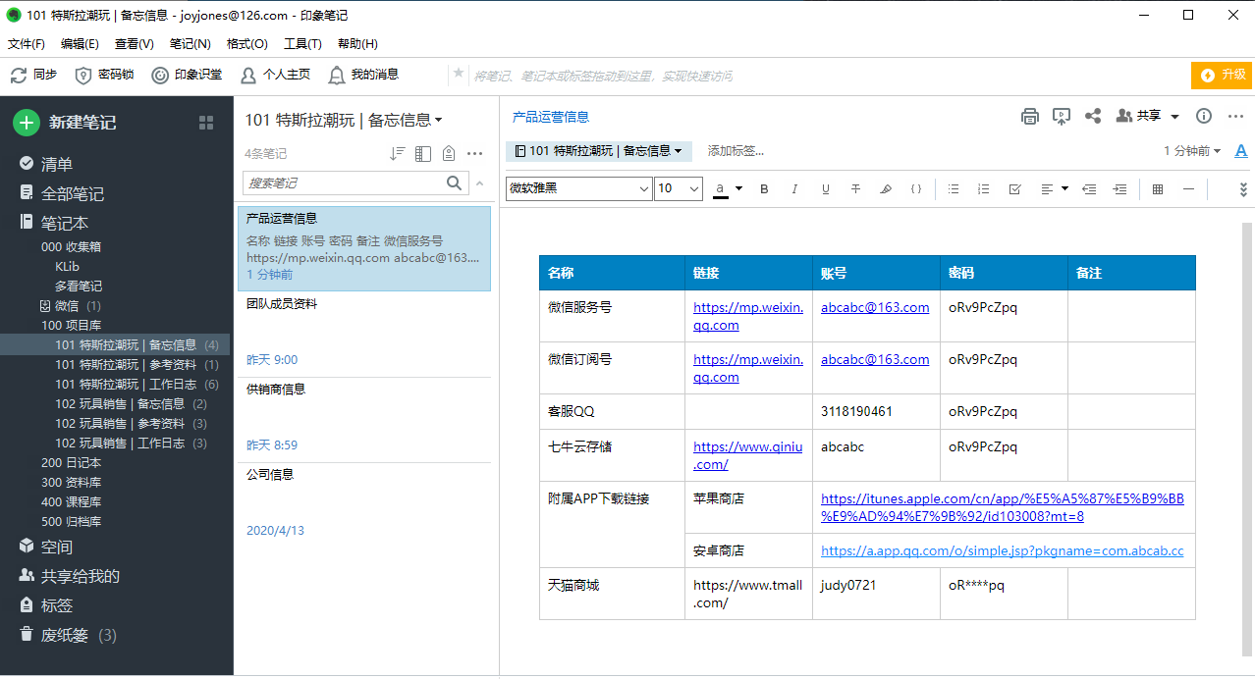Insert a horizontal rule
1255x679 pixels.
pos(1188,188)
